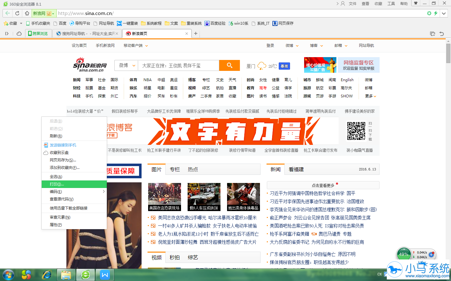Screen dimensions: 451x281
Task: Click 网站导航 link
Action: [366, 46]
